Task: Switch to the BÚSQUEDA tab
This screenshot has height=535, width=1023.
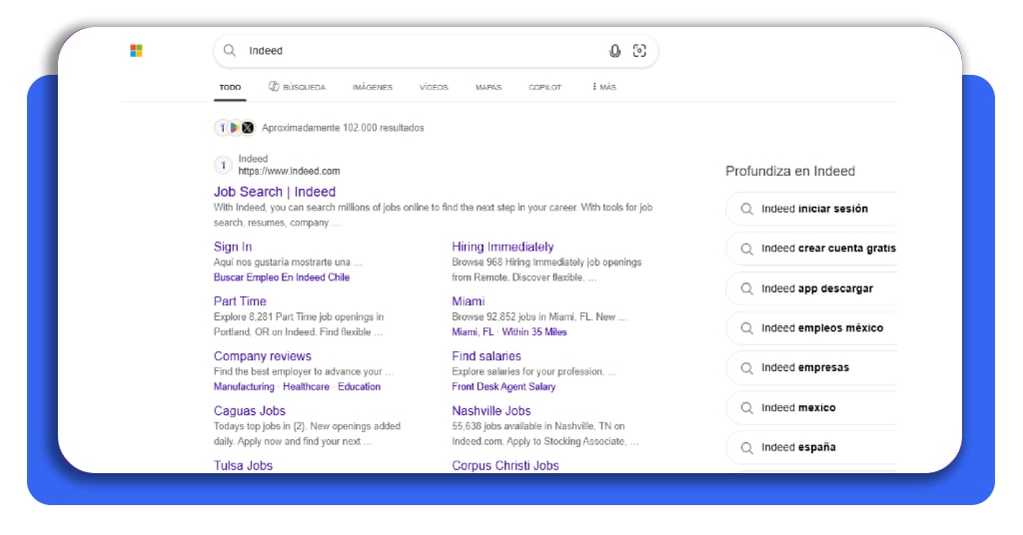Action: pyautogui.click(x=297, y=87)
